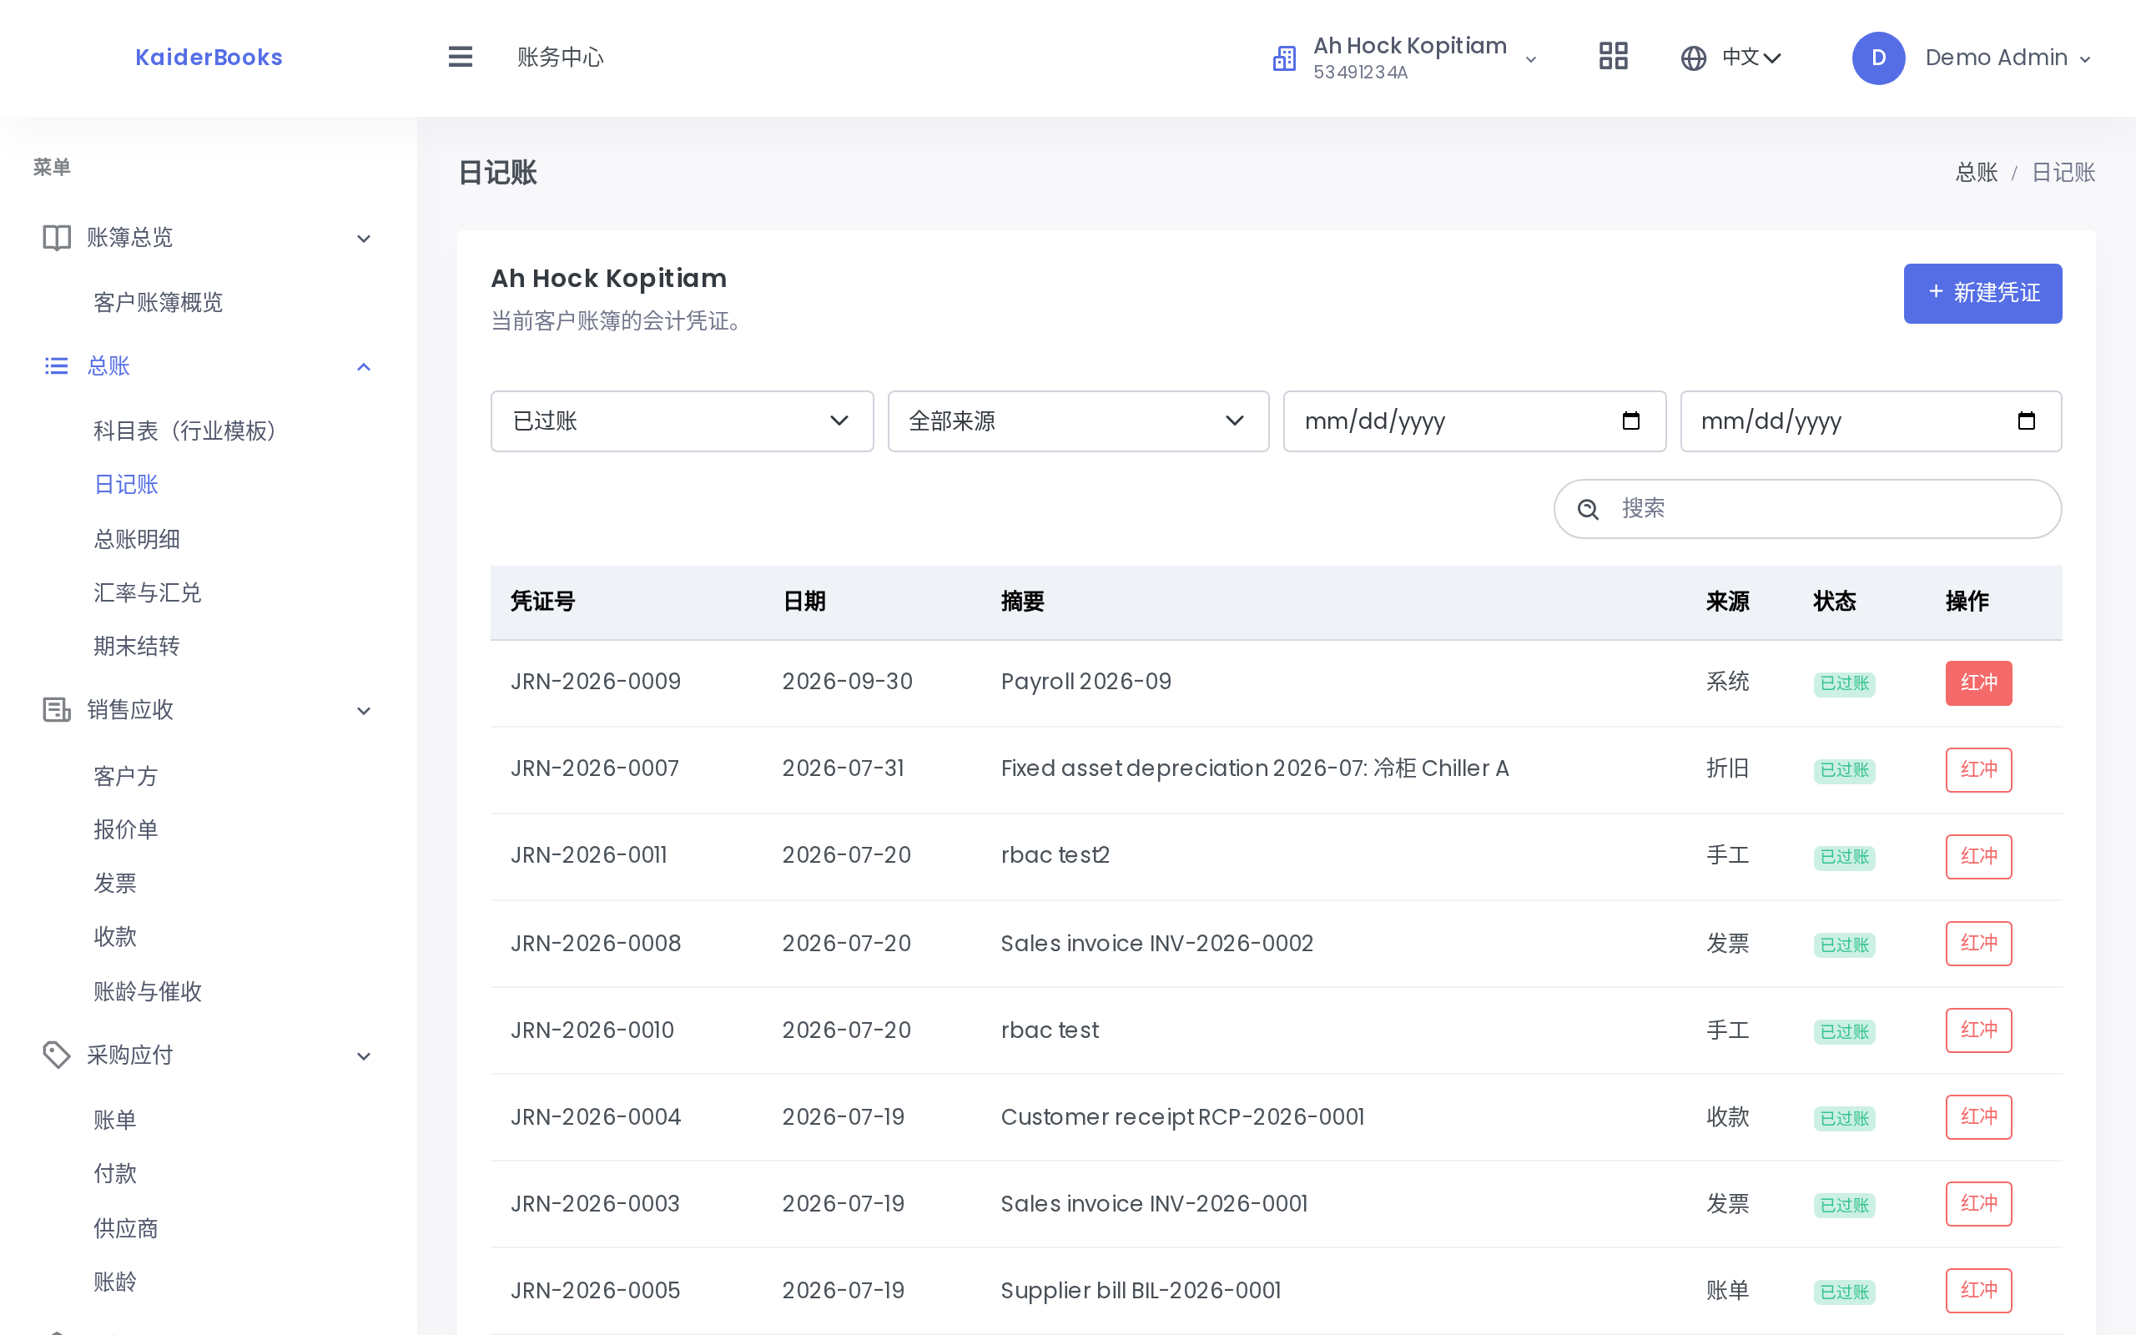Click summary Payroll 2026-09
2136x1335 pixels.
pos(1086,682)
